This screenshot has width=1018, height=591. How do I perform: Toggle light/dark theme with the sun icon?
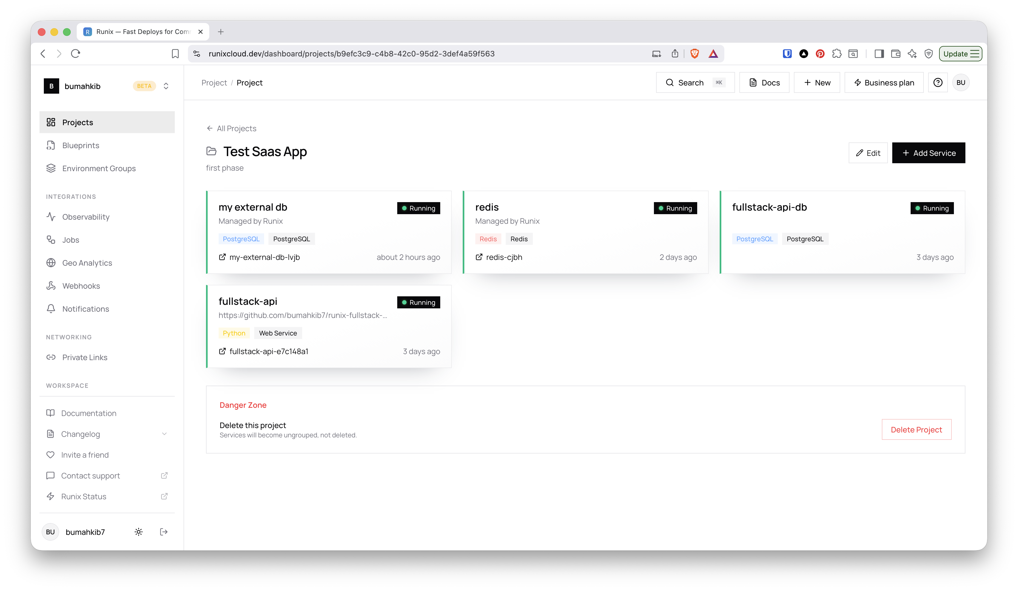139,532
